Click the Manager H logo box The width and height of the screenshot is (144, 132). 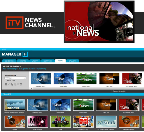pyautogui.click(x=25, y=54)
